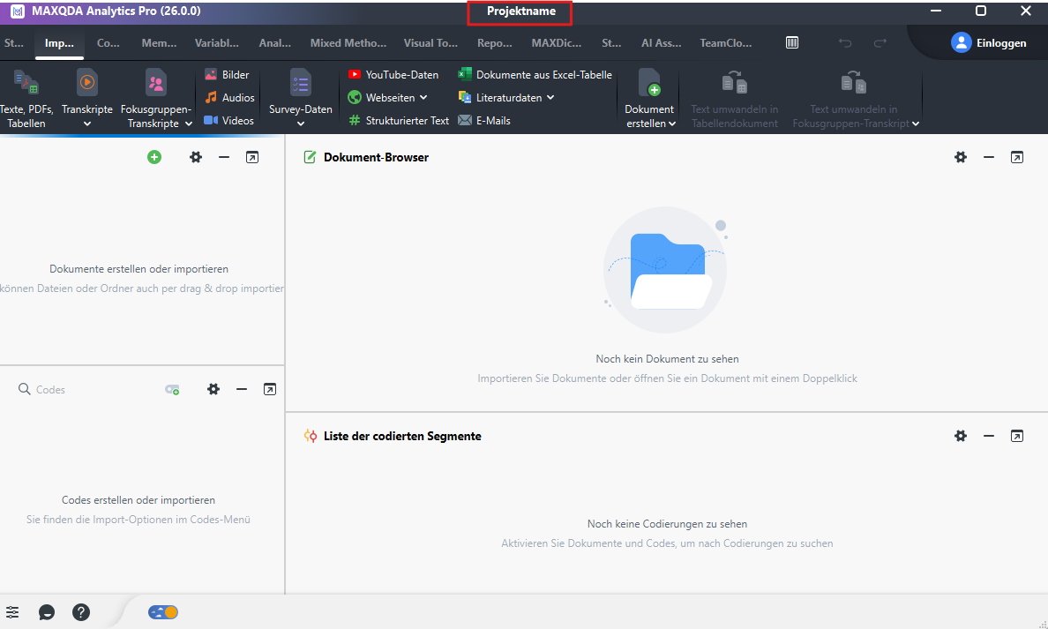The image size is (1048, 629).
Task: Import YouTube-Daten
Action: [393, 75]
